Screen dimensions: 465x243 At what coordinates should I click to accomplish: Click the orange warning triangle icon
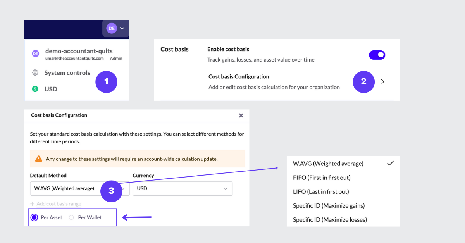click(x=39, y=159)
